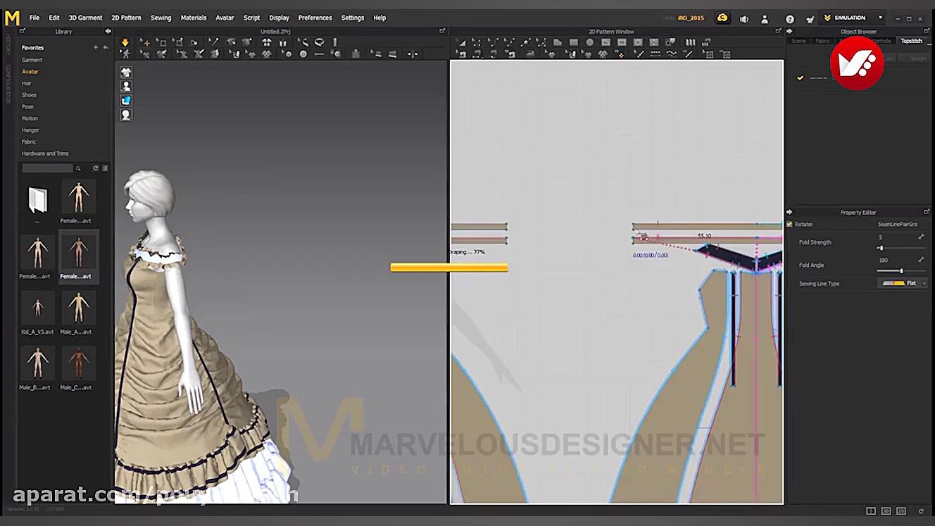Open the Motion library category
This screenshot has height=526, width=935.
coord(30,118)
